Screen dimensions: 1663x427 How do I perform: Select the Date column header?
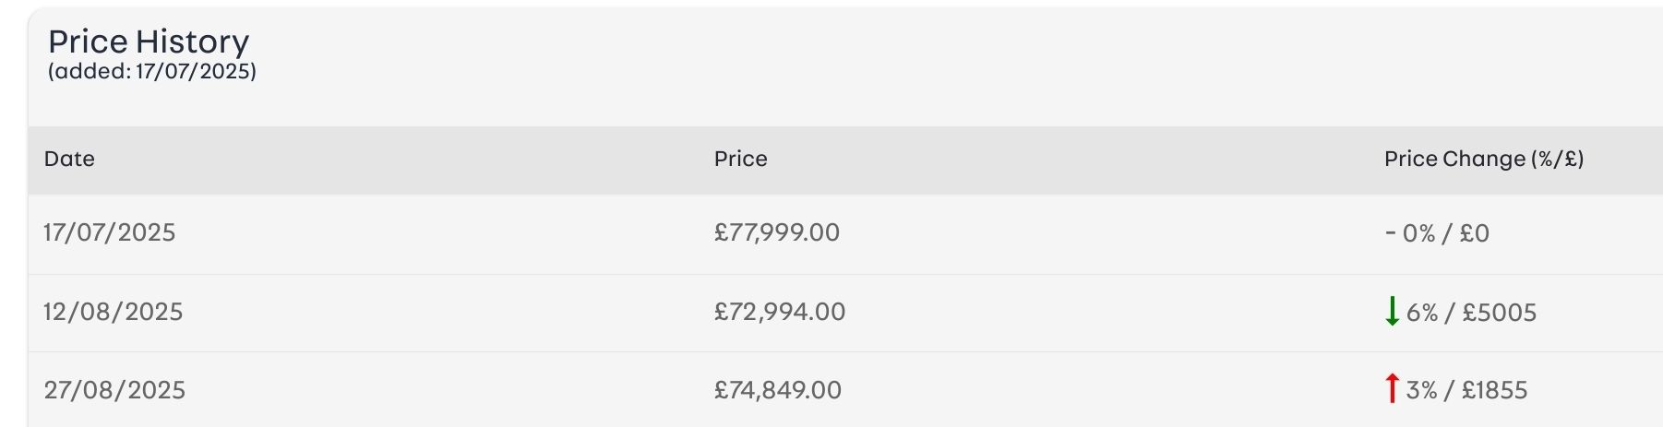click(69, 159)
